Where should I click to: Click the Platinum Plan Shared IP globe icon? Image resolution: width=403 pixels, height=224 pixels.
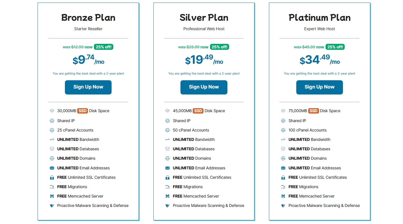coord(283,121)
